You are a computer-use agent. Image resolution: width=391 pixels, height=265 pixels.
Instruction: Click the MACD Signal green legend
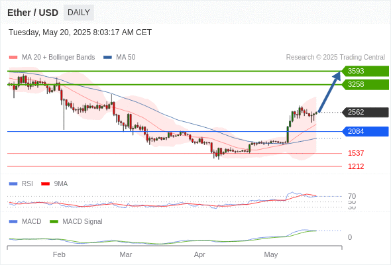(x=76, y=221)
